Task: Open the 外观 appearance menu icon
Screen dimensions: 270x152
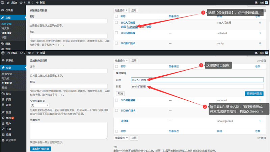Action: (3, 112)
